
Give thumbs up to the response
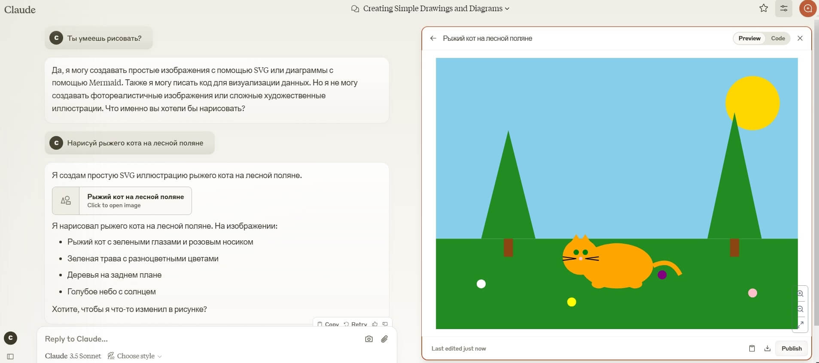(x=375, y=324)
